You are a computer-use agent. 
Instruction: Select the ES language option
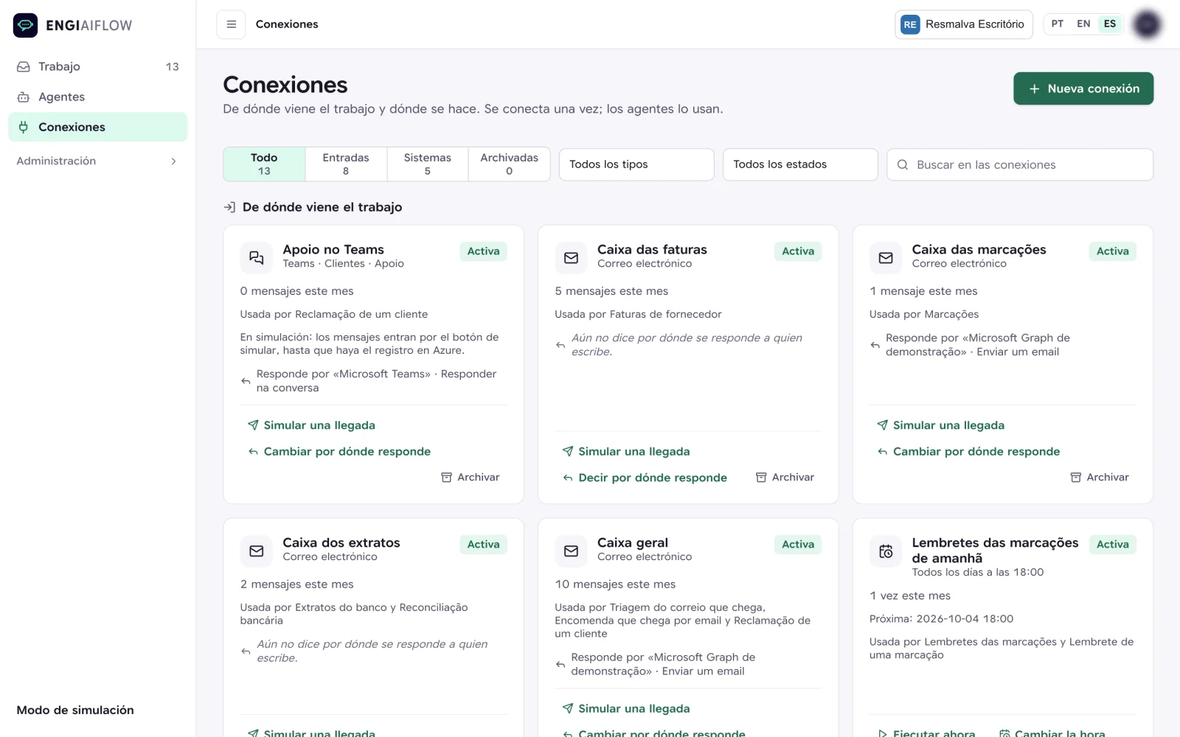1109,24
